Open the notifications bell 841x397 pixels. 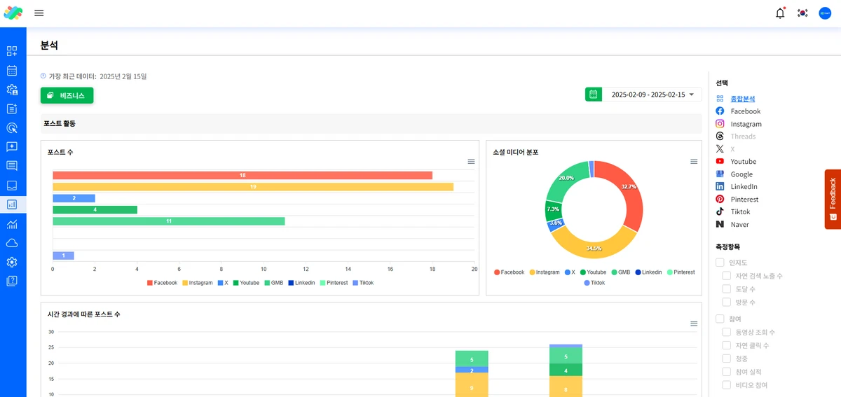(780, 13)
